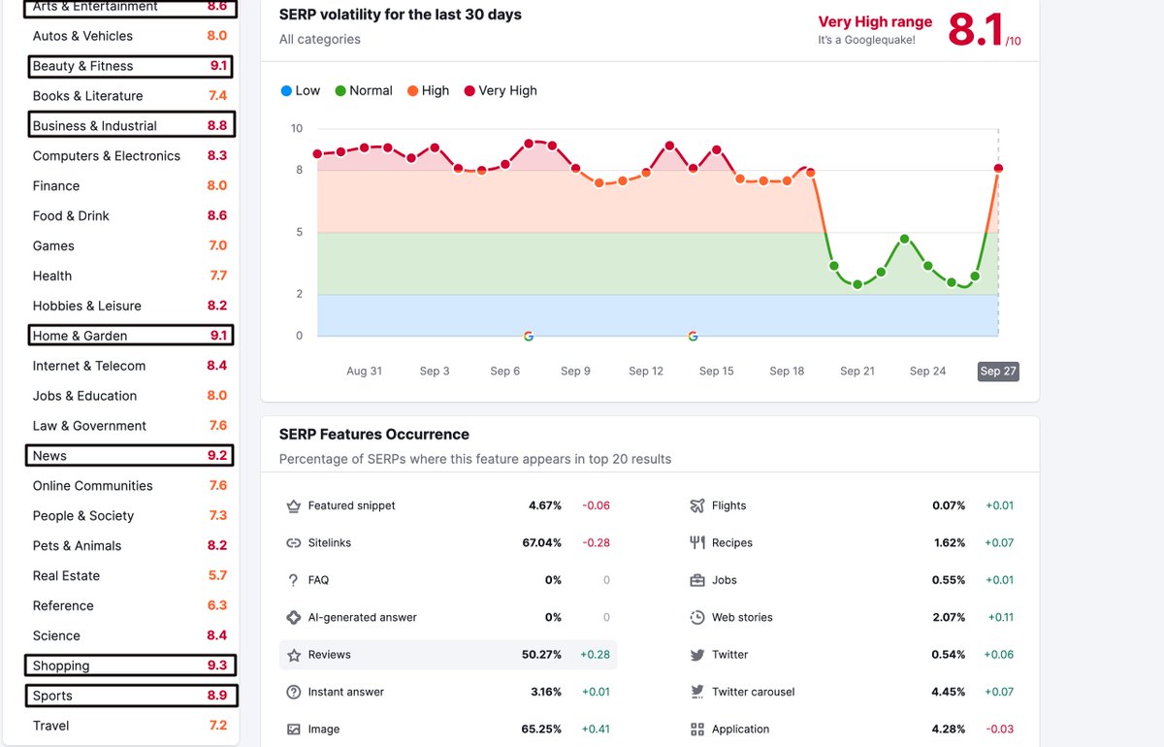This screenshot has height=747, width=1164.
Task: Open the Real Estate category
Action: click(132, 575)
